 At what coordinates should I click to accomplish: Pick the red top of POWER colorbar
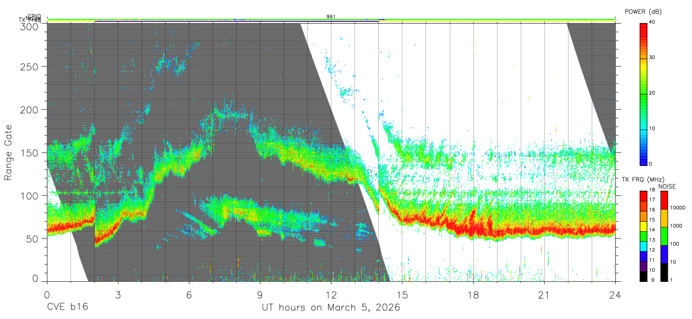[643, 29]
